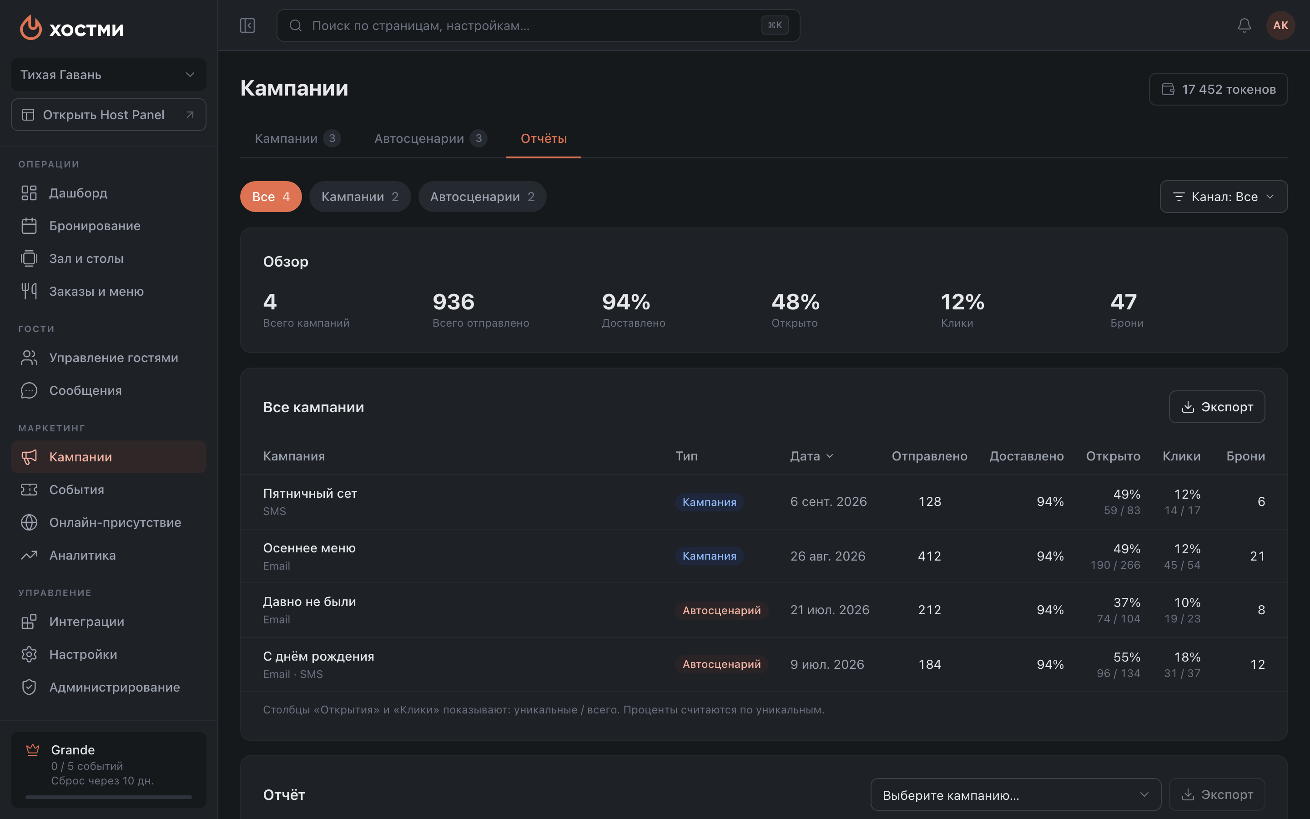Click the Администрирование shield icon
This screenshot has width=1310, height=819.
[x=29, y=687]
